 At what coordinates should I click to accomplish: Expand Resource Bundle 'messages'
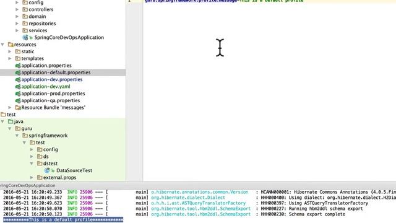[10, 107]
